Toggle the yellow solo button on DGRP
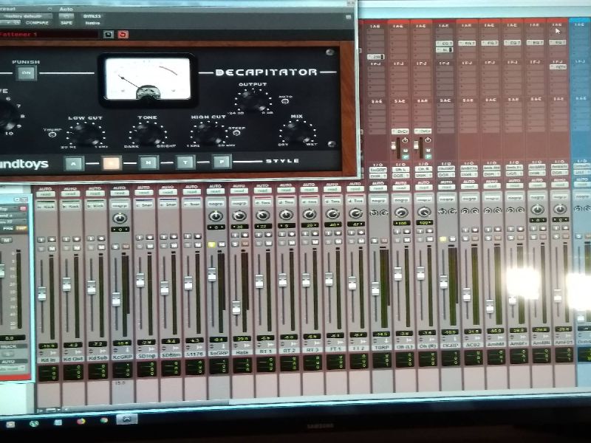Screen dimensions: 591x443 click(443, 239)
